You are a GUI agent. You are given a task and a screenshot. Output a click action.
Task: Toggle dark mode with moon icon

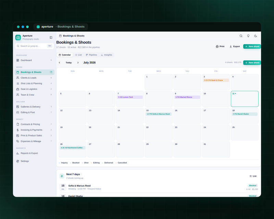[256, 36]
